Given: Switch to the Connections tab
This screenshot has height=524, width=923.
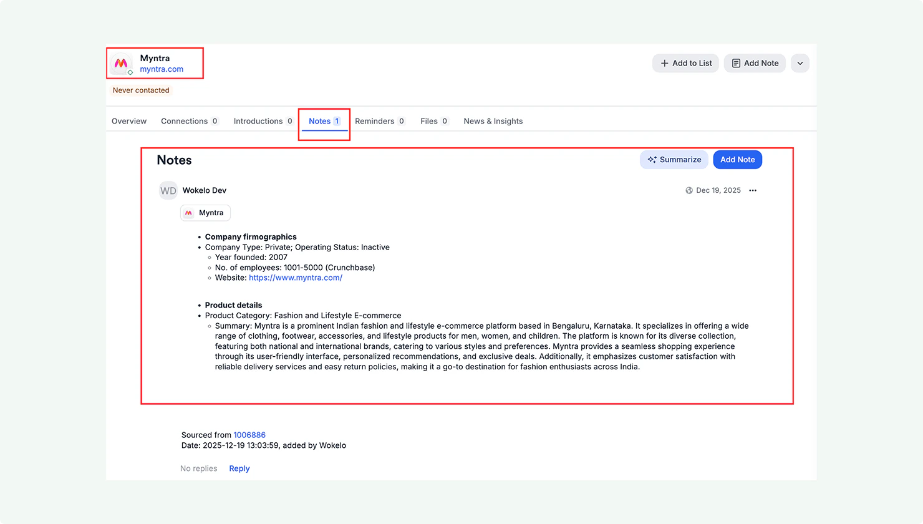Looking at the screenshot, I should pyautogui.click(x=190, y=121).
